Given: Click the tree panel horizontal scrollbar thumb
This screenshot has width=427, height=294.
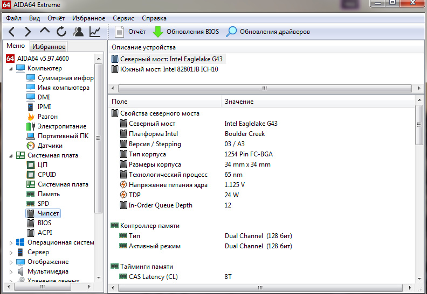Looking at the screenshot, I should click(43, 286).
